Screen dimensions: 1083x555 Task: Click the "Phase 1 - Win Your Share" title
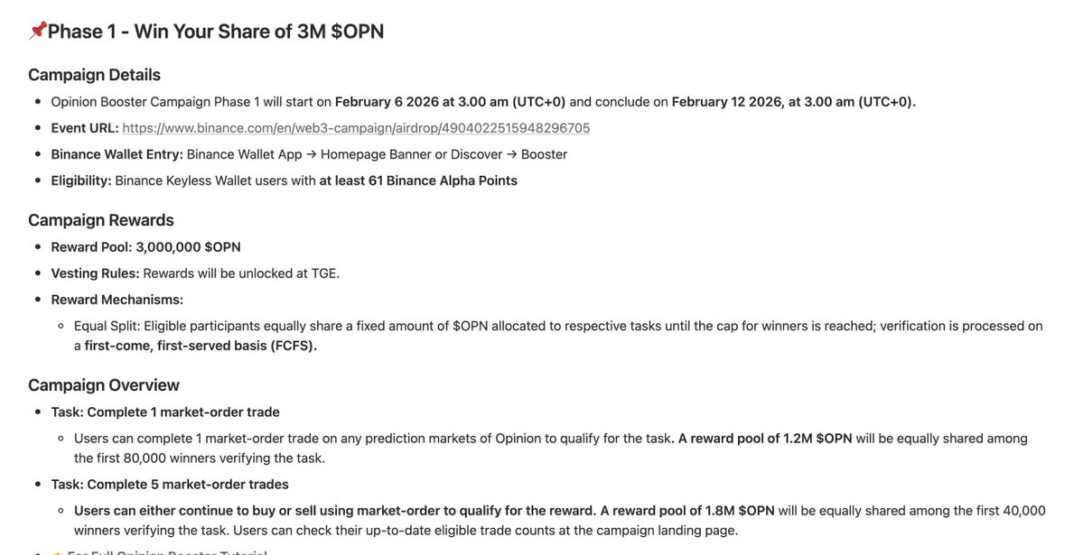pyautogui.click(x=216, y=32)
